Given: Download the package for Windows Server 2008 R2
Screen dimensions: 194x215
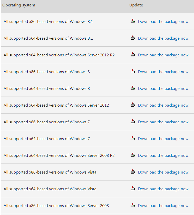Looking at the screenshot, I should (x=164, y=155).
